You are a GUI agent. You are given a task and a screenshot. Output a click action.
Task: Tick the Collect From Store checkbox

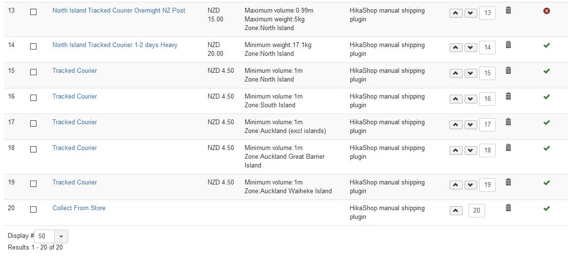point(34,210)
